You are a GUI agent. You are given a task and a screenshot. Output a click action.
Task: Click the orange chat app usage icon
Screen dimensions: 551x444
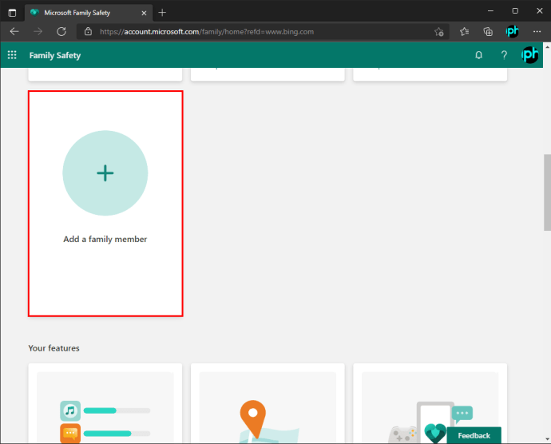tap(70, 434)
